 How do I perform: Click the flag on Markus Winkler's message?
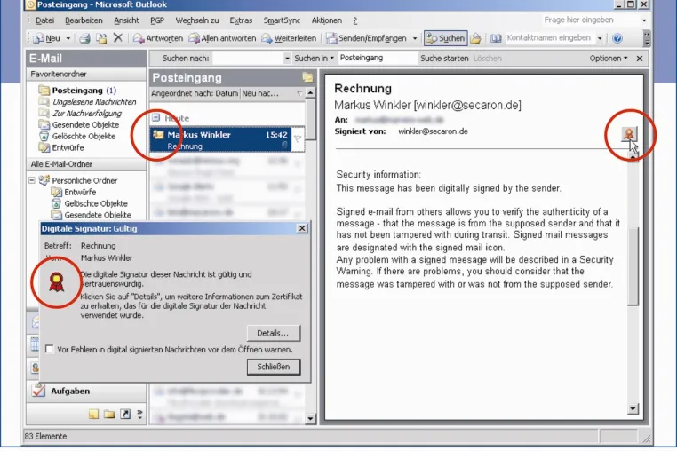[x=298, y=139]
